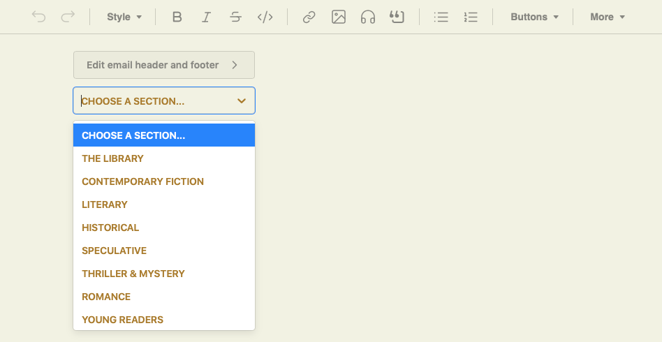Image resolution: width=662 pixels, height=342 pixels.
Task: Create a numbered list
Action: point(471,17)
